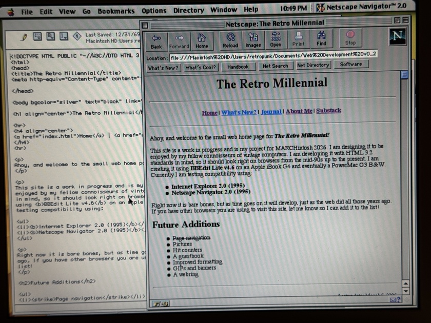Click the Net Search directory button

(275, 66)
